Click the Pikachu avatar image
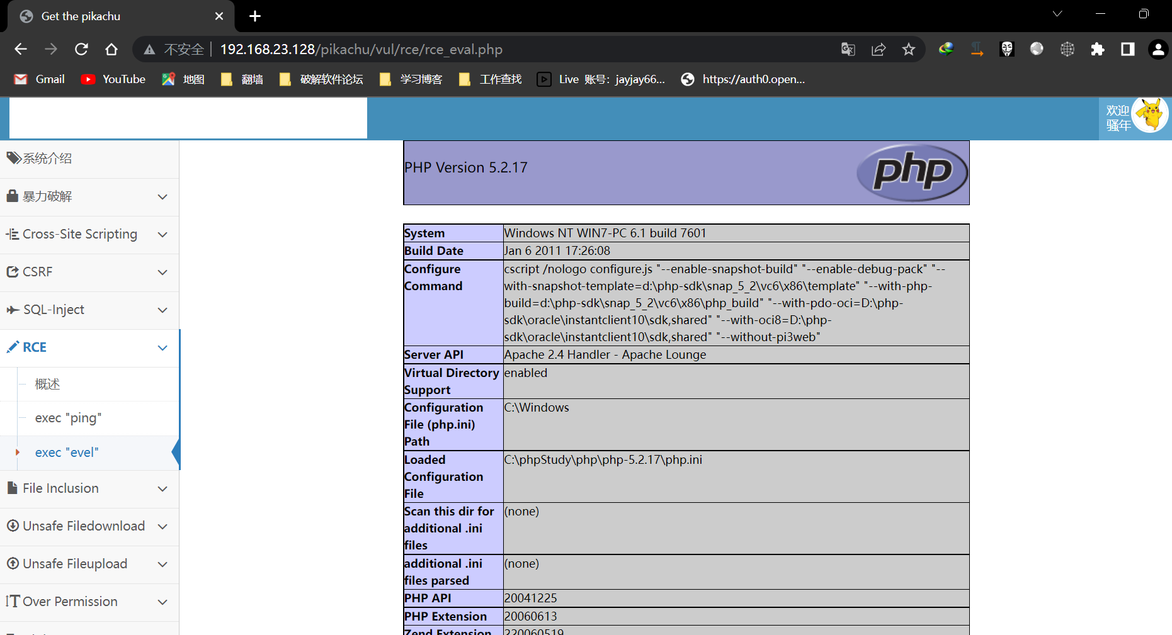This screenshot has height=635, width=1172. point(1150,115)
